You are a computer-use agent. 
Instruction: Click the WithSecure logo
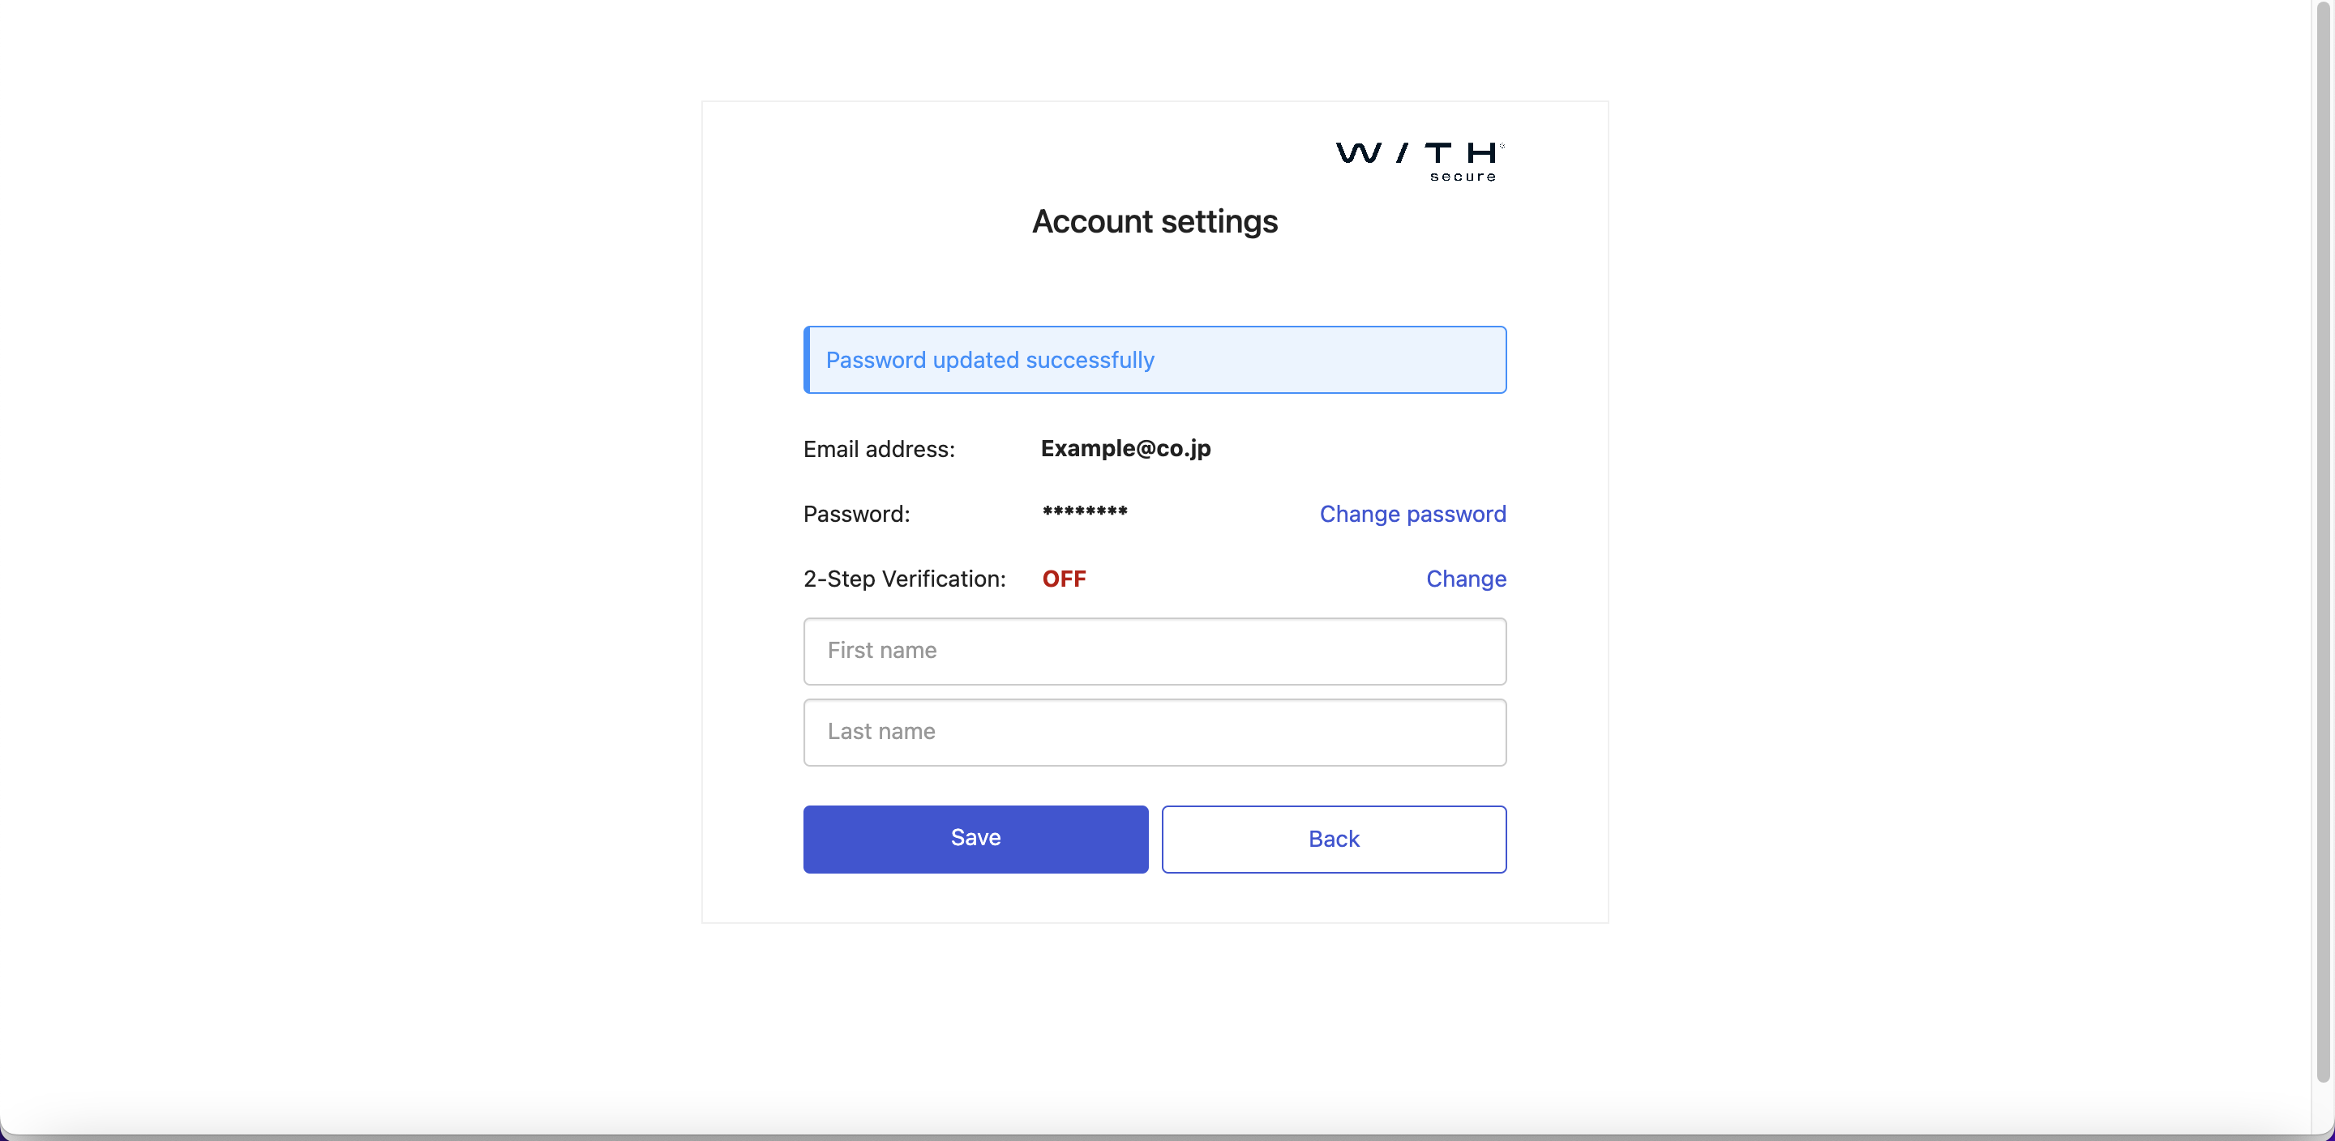coord(1420,161)
